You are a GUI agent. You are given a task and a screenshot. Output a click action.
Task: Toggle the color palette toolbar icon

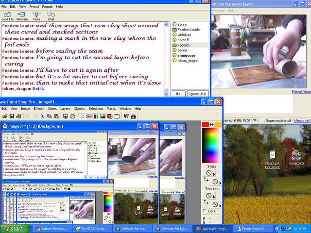[x=96, y=116]
